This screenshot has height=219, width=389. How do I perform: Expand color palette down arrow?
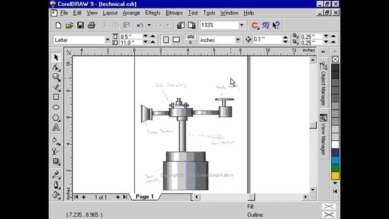335,183
